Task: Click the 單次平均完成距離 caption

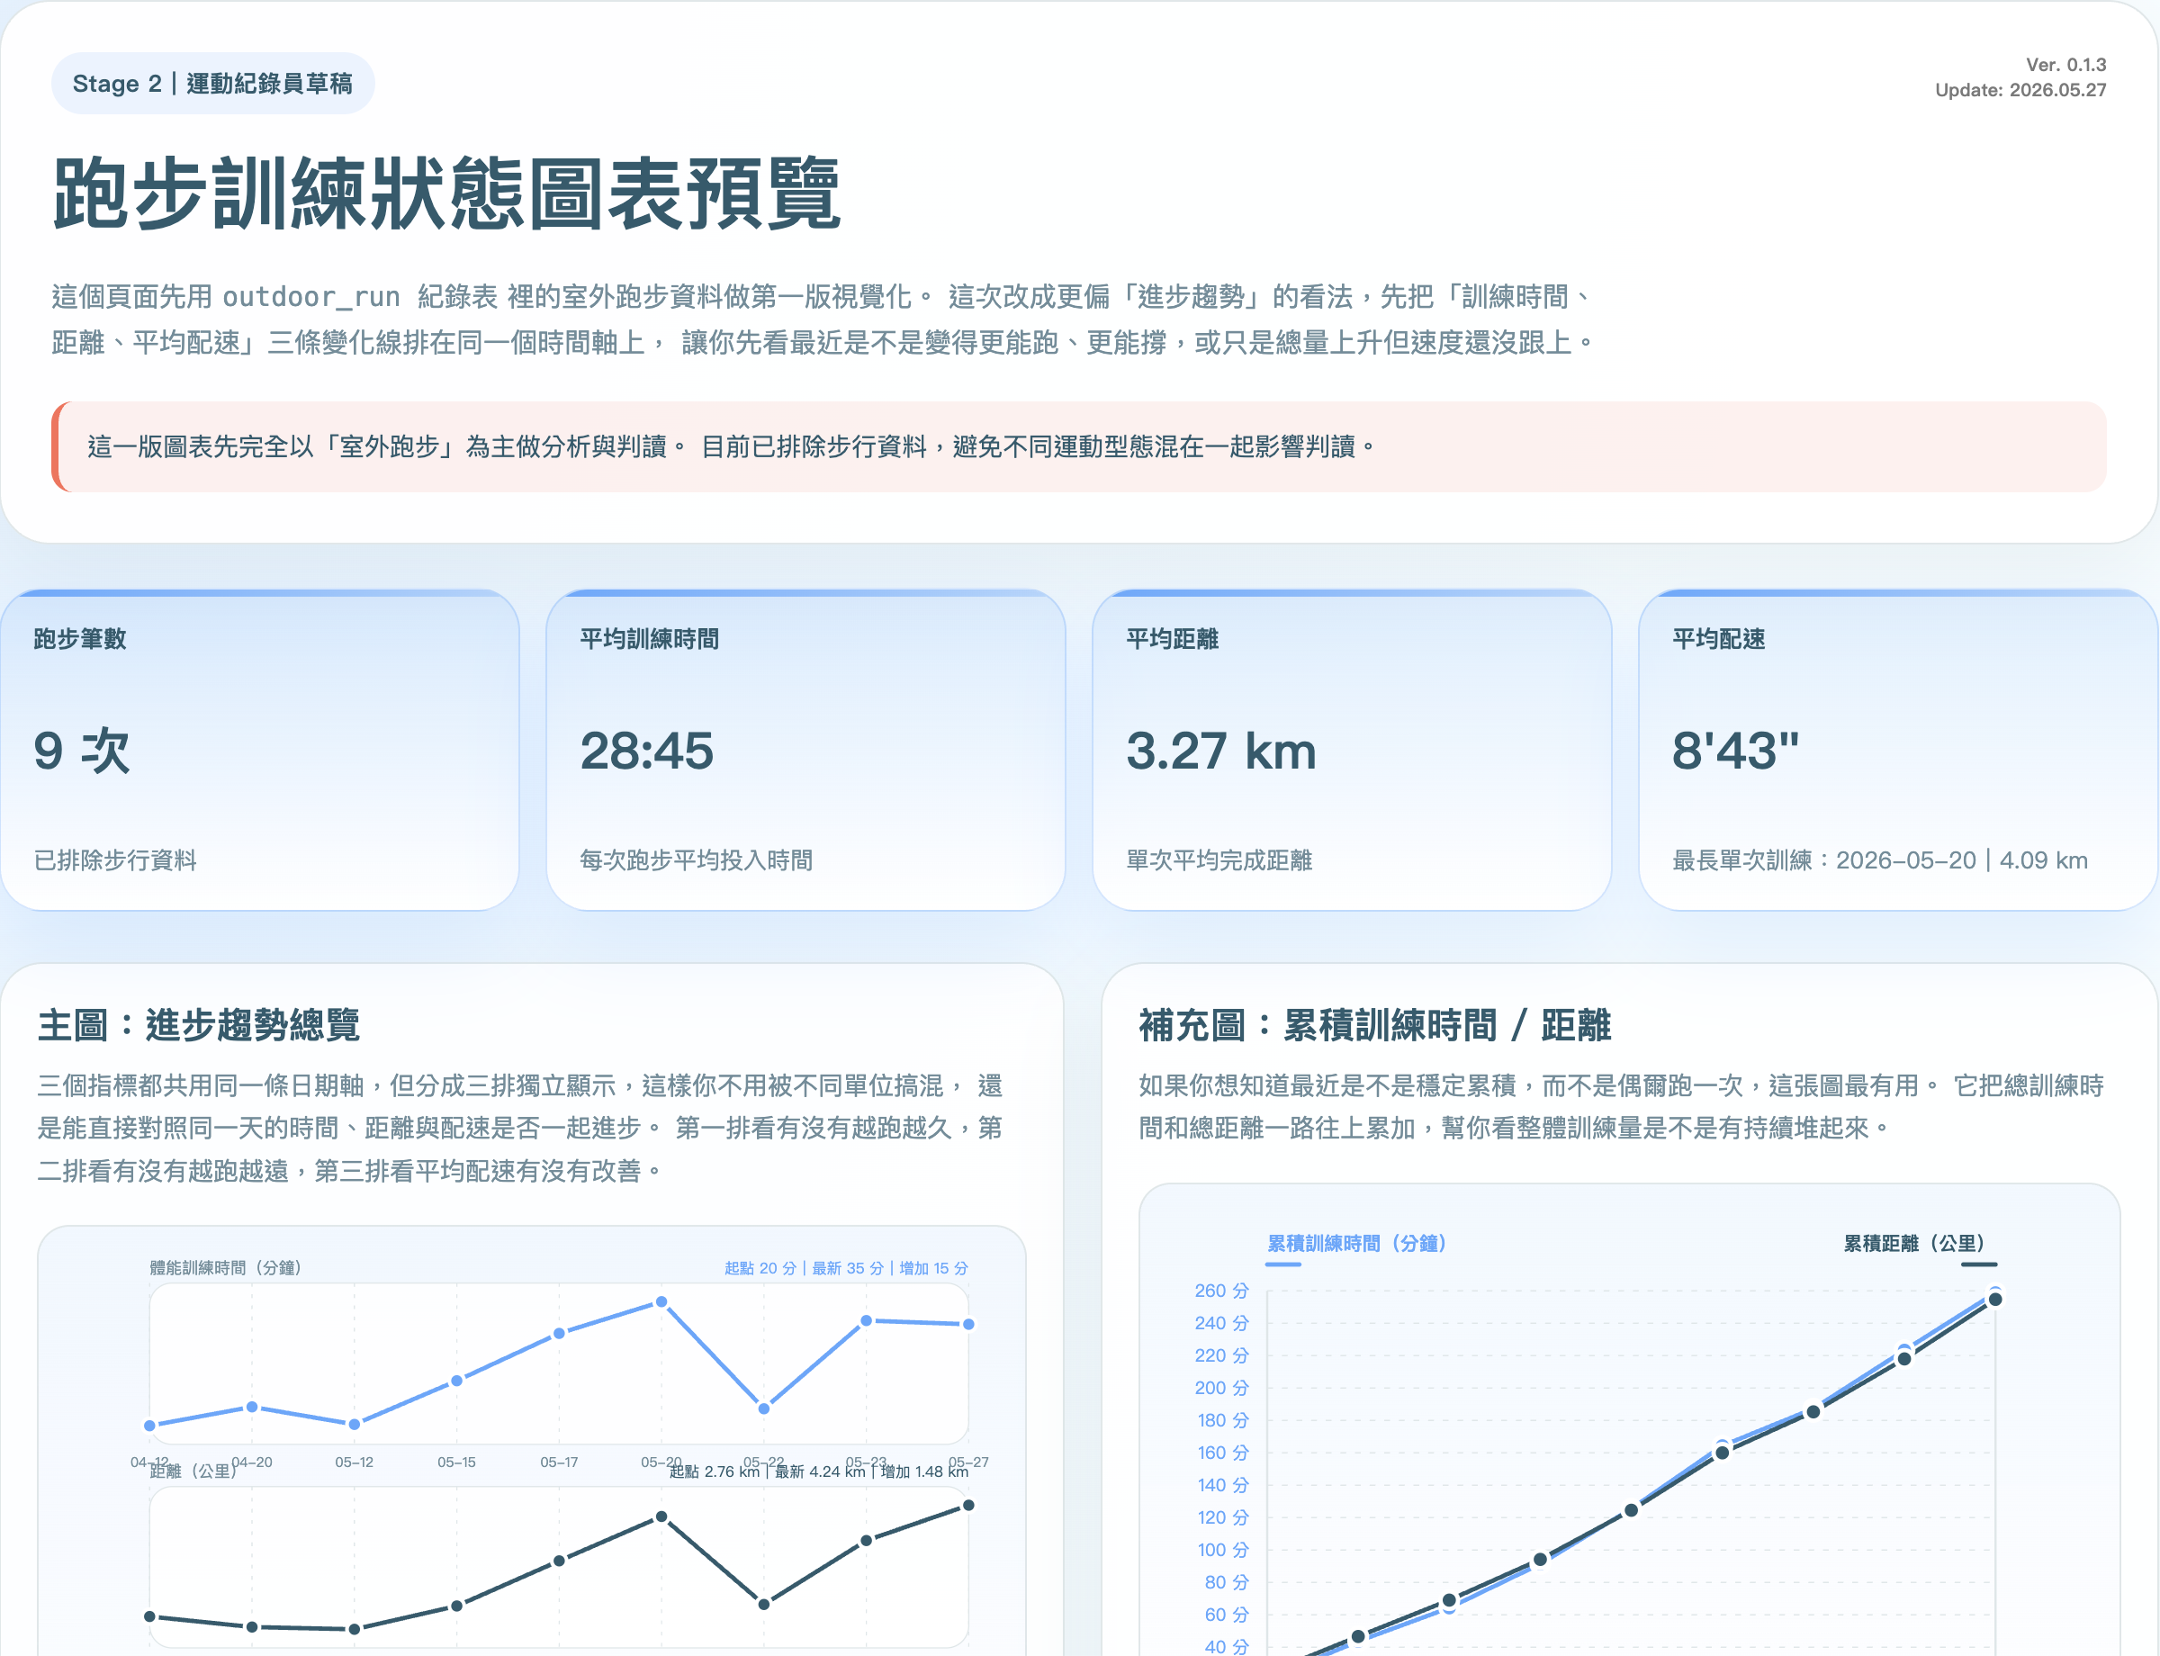Action: (1219, 860)
